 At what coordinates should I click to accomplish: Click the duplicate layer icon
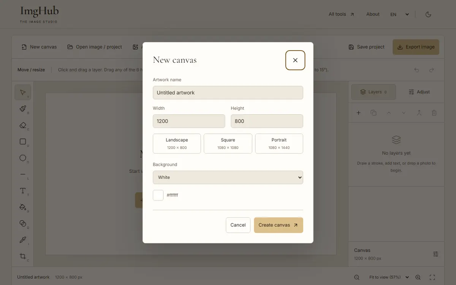pos(374,113)
